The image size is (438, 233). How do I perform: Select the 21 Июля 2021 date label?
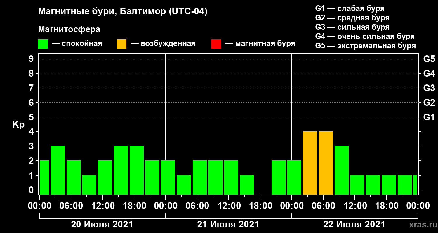pos(228,225)
